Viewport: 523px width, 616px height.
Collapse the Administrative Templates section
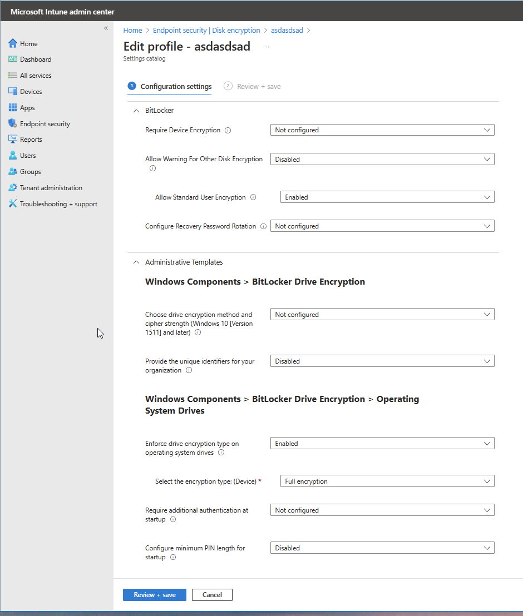click(x=136, y=261)
